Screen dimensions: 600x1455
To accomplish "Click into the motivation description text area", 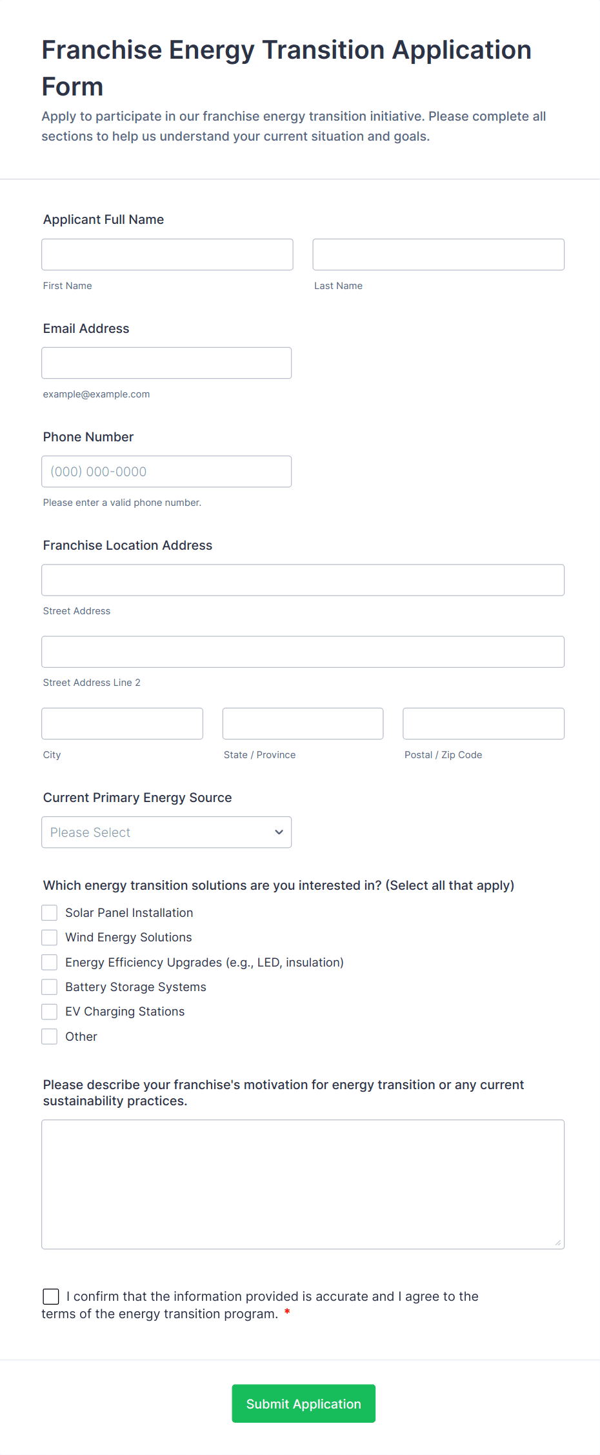I will pyautogui.click(x=303, y=1184).
